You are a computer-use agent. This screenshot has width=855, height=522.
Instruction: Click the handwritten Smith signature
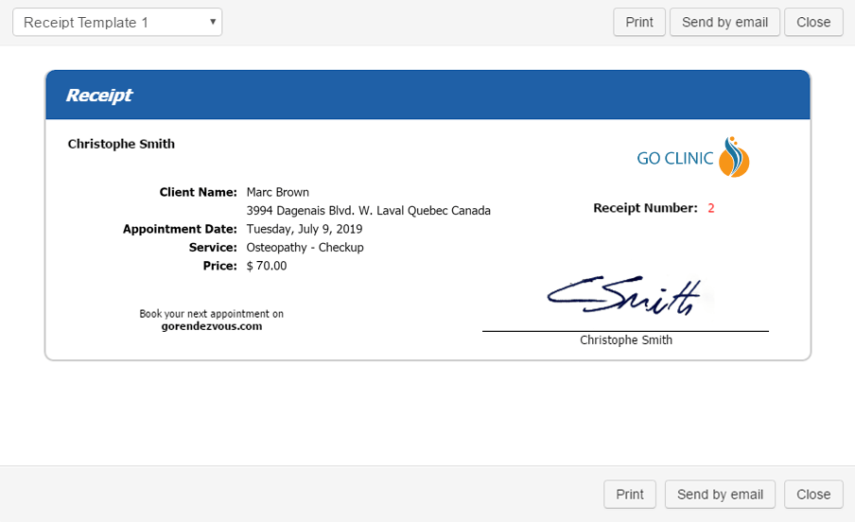pos(624,296)
